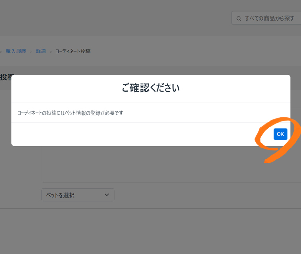Image resolution: width=301 pixels, height=254 pixels.
Task: Click the chevron arrow in ペットを選択
Action: point(107,195)
